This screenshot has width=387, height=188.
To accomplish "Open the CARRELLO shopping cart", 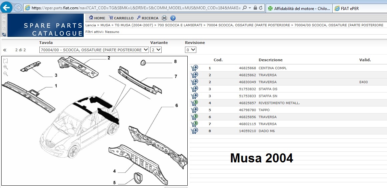I will (121, 18).
